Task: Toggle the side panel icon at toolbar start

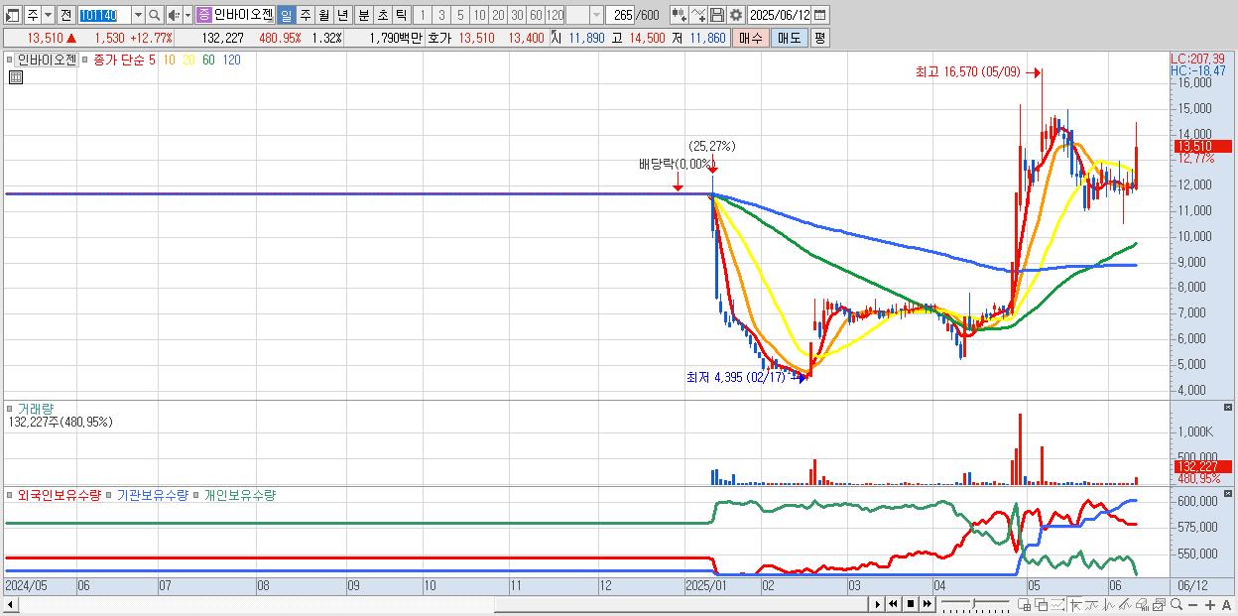Action: click(x=13, y=15)
